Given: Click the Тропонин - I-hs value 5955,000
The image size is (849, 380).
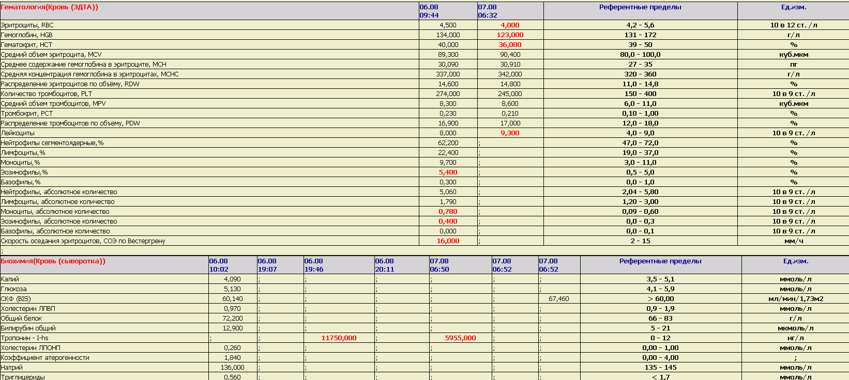Looking at the screenshot, I should coord(460,338).
